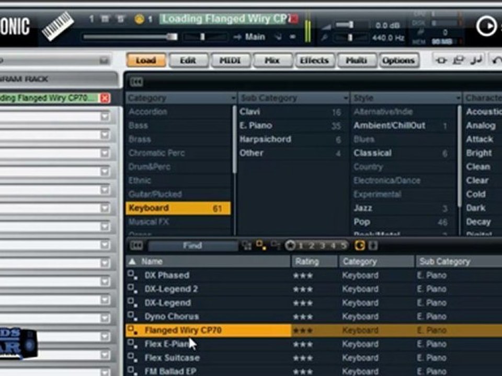Open the slot dropdown directly below the loading program
Screen dimensions: 502x376
pyautogui.click(x=105, y=116)
